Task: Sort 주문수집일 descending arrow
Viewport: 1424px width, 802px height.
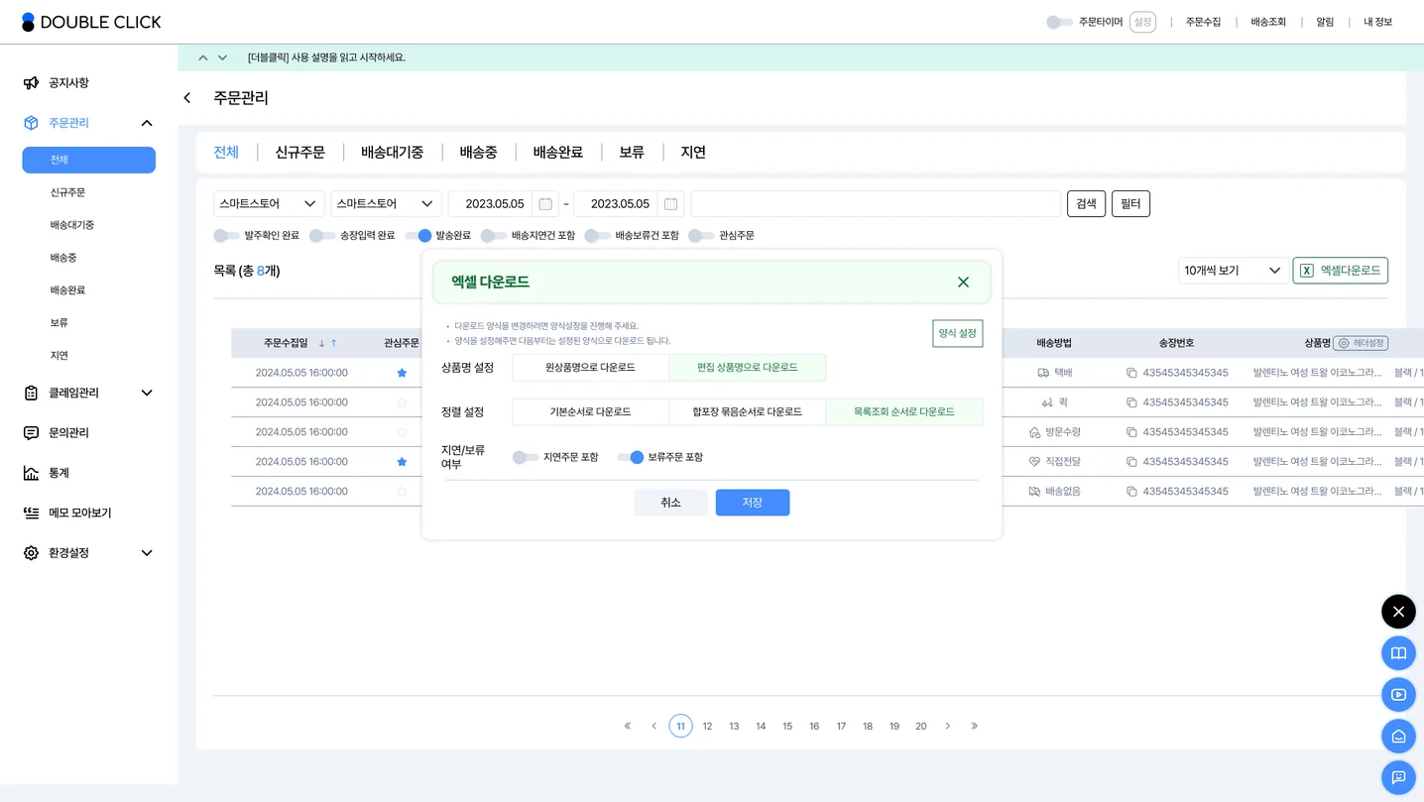Action: [x=322, y=343]
